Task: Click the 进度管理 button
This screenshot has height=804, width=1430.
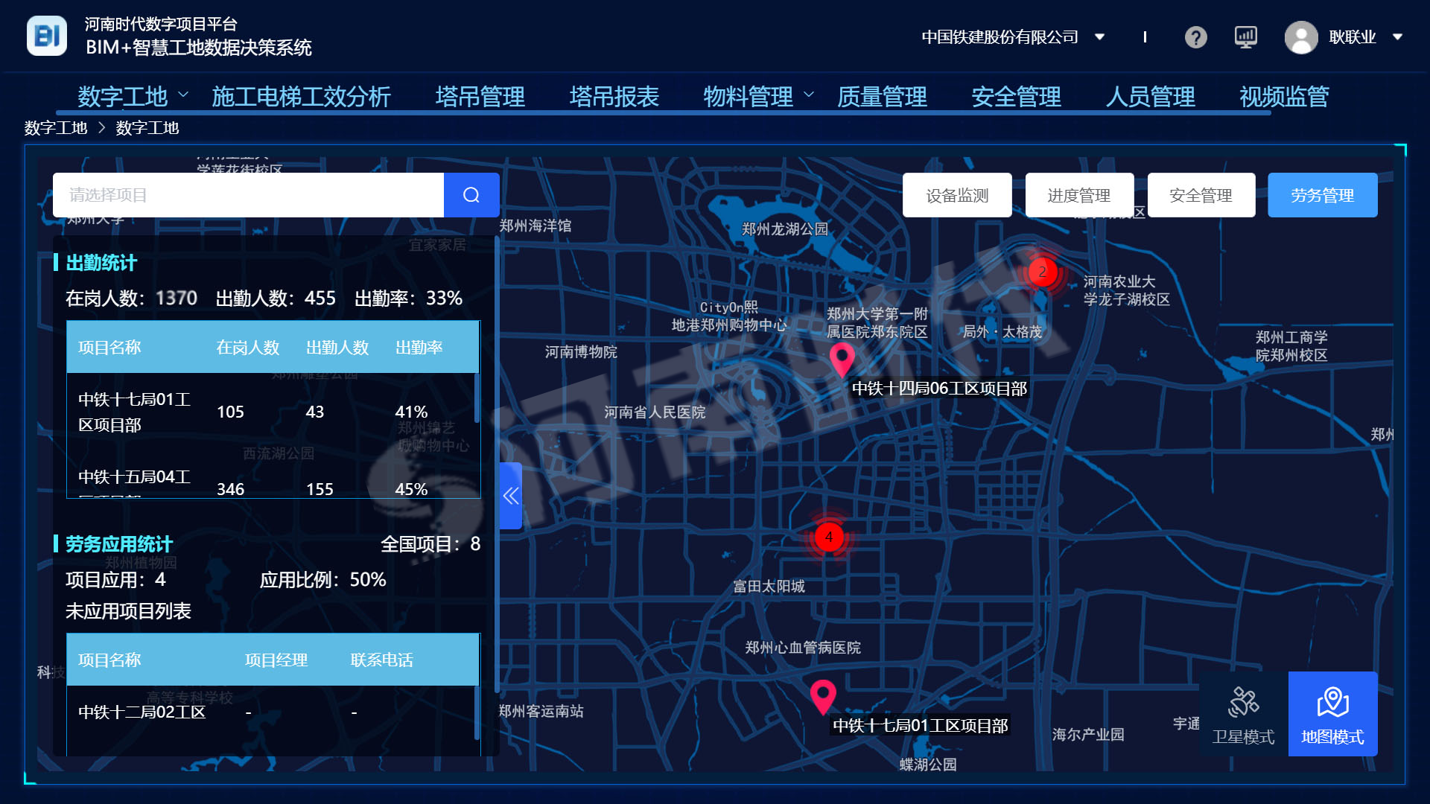Action: [1079, 195]
